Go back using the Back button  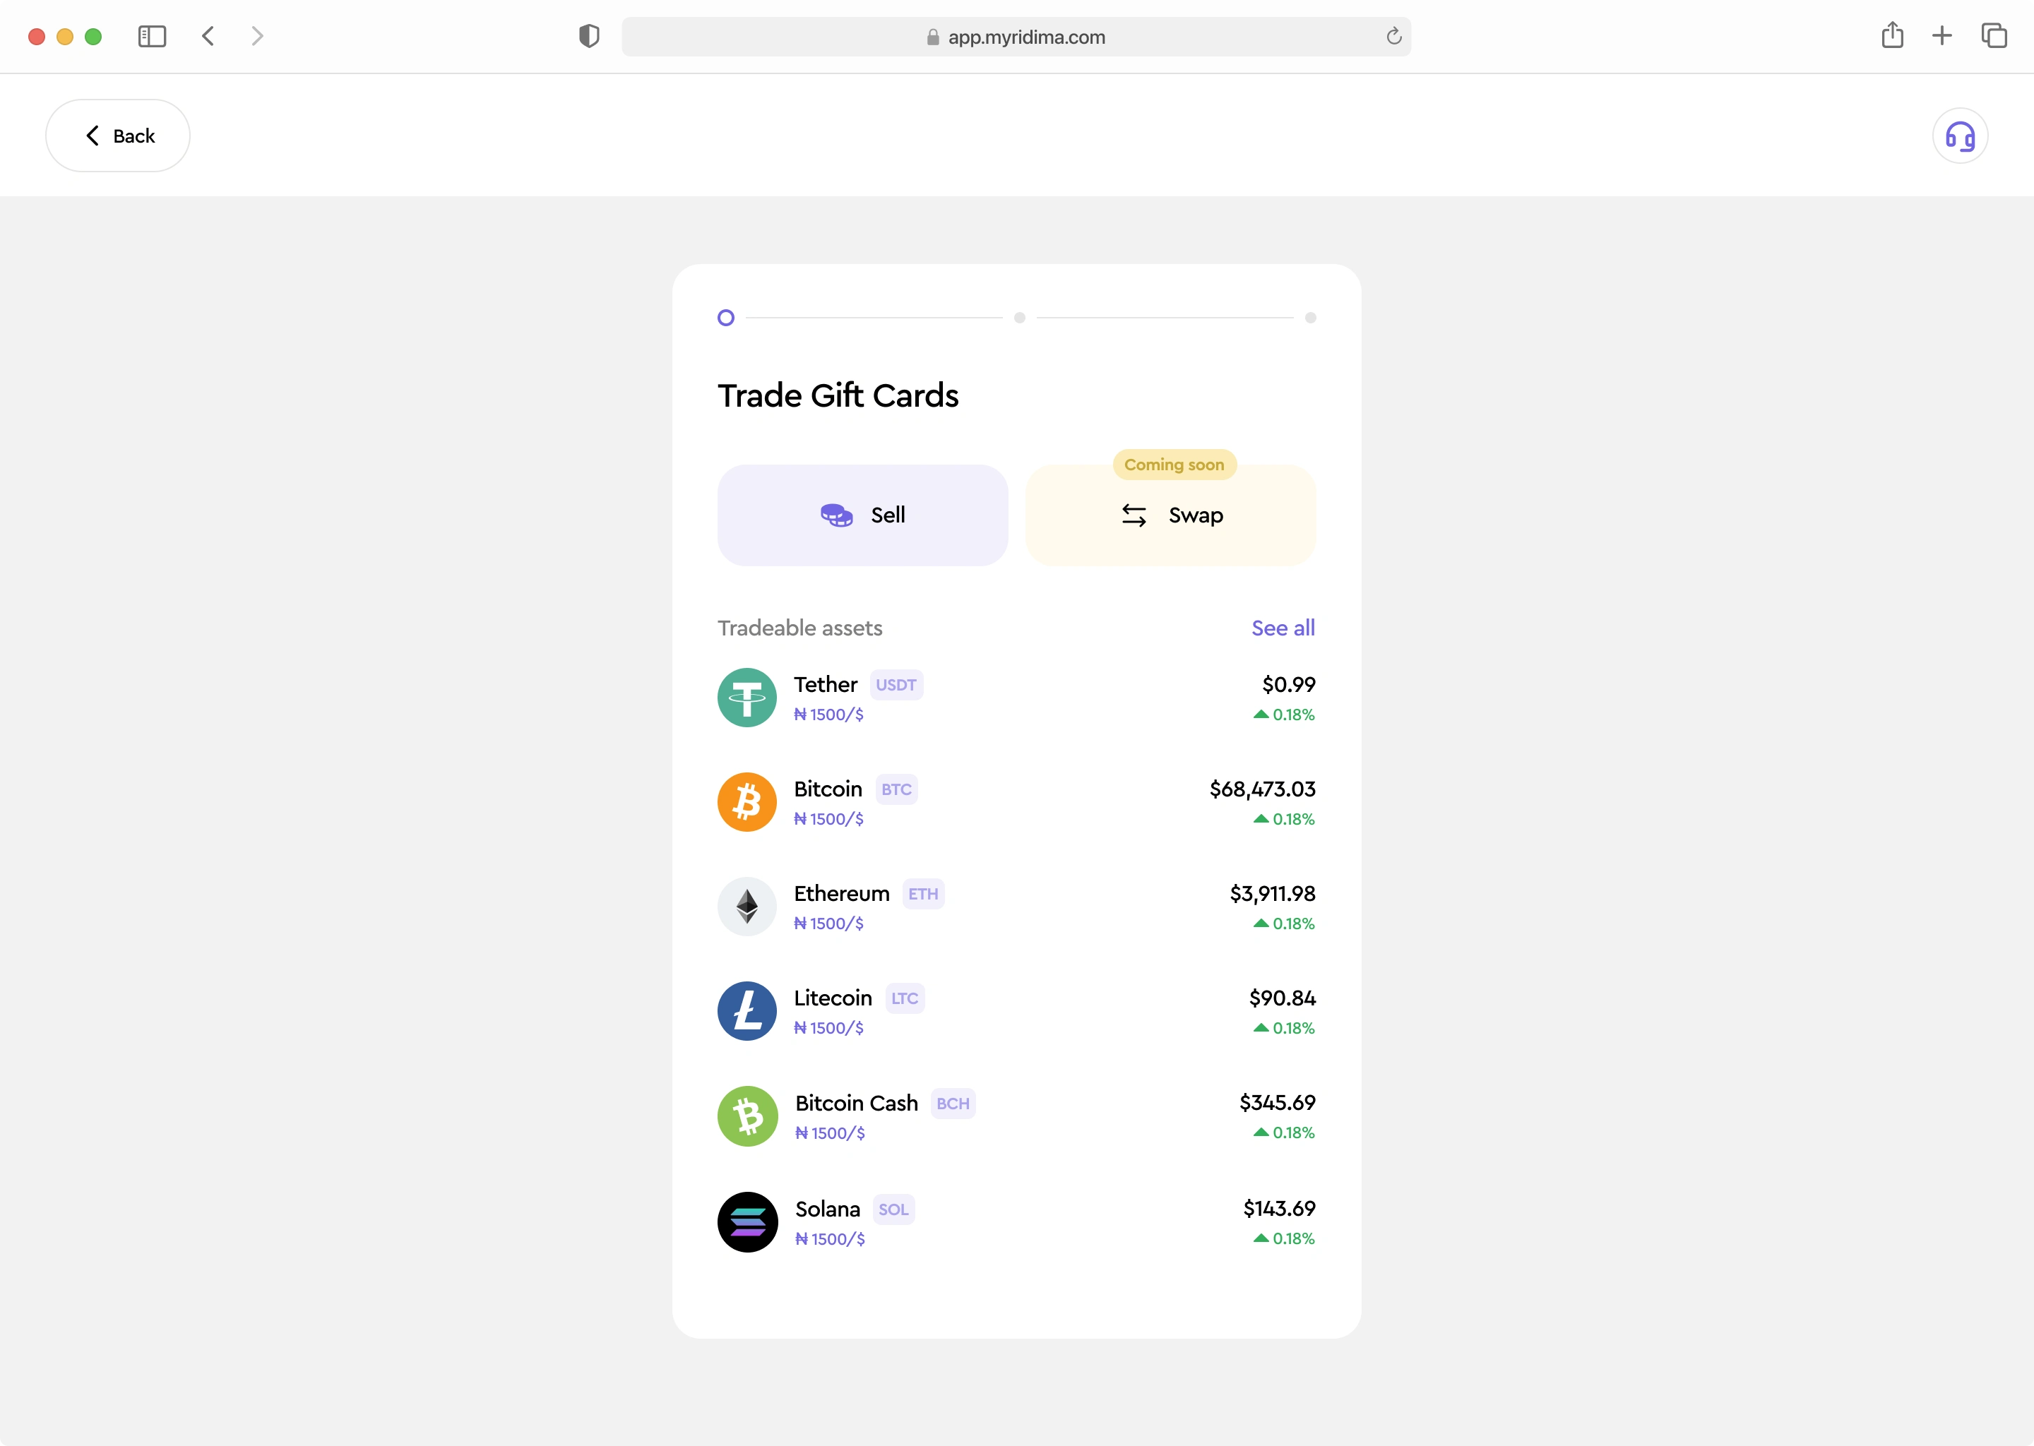[x=117, y=136]
